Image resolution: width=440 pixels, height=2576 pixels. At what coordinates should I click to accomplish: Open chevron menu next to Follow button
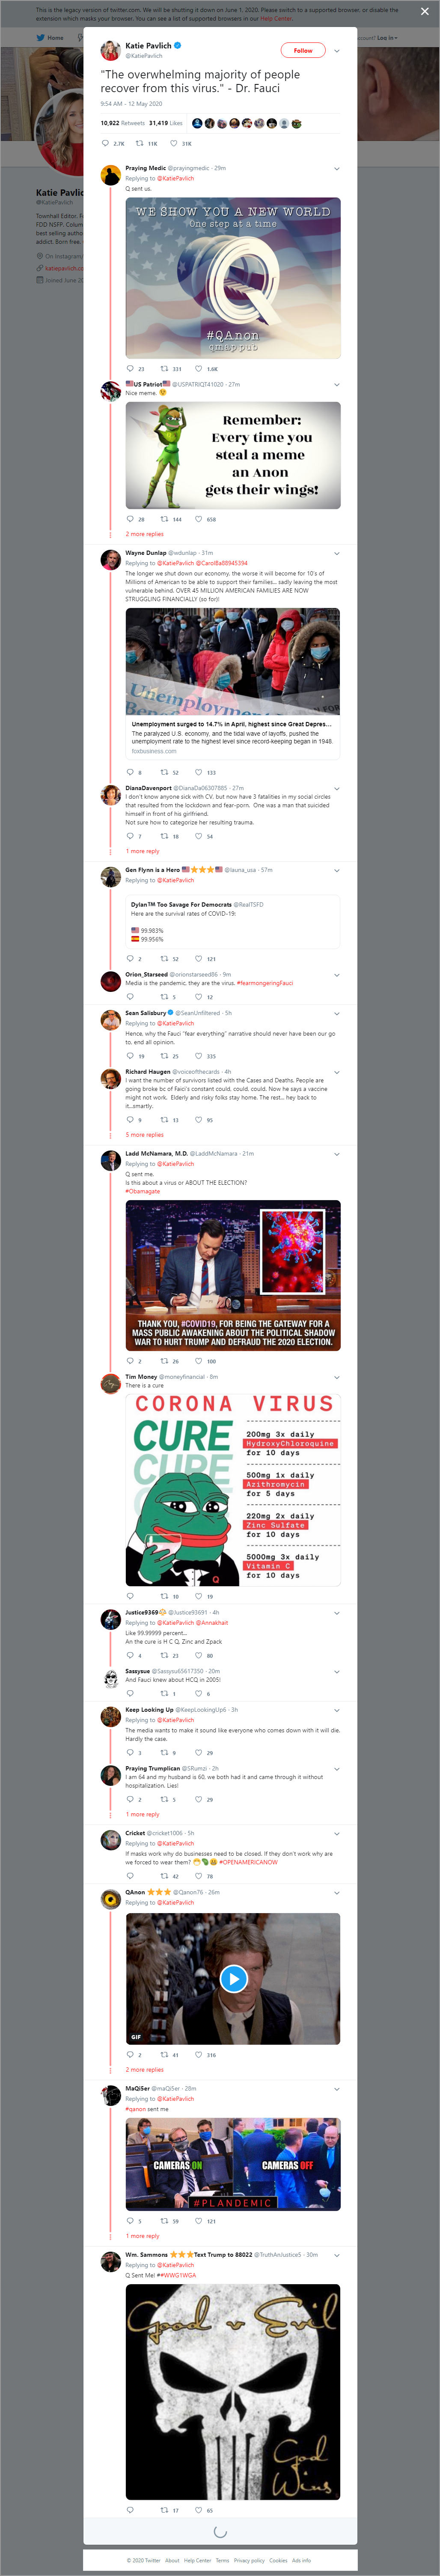pos(336,50)
